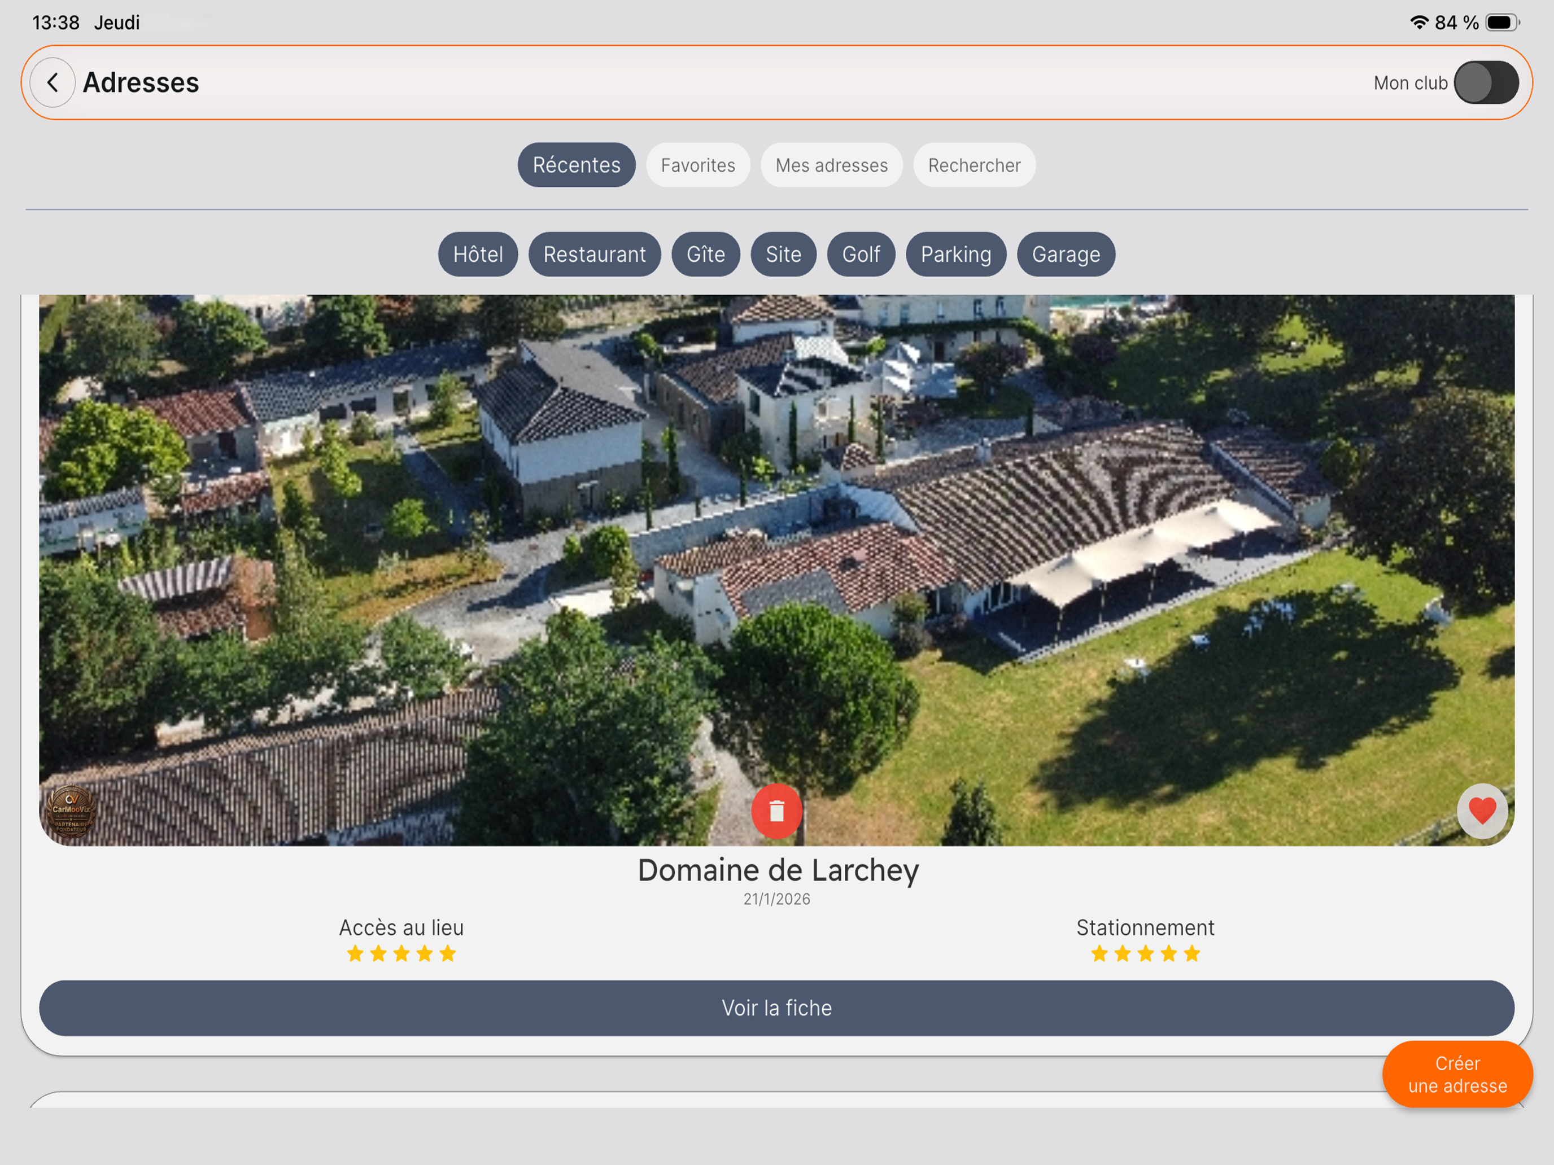Click the Stationnement star rating
This screenshot has height=1165, width=1554.
[x=1146, y=954]
